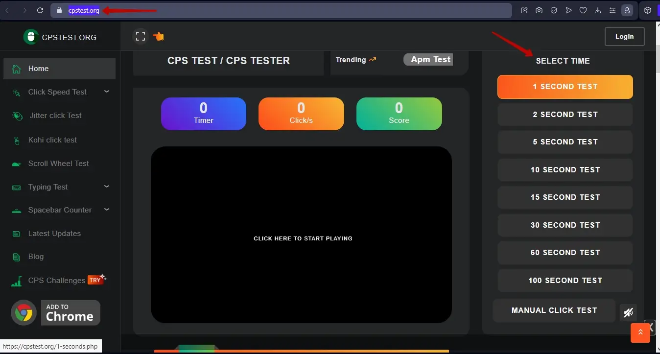This screenshot has height=354, width=660.
Task: Click the Jitter click Test sidebar icon
Action: (x=17, y=116)
